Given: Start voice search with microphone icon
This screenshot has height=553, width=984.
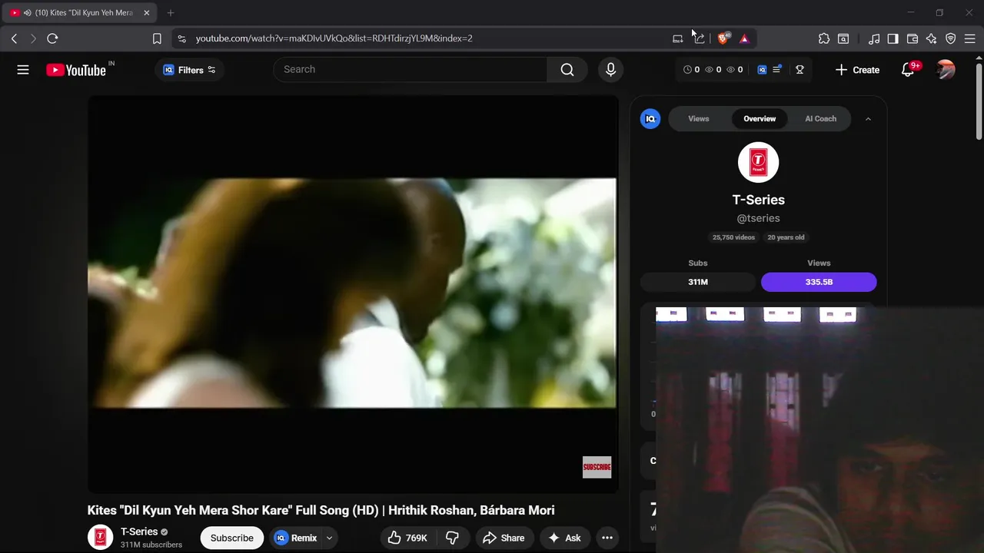Looking at the screenshot, I should click(610, 69).
